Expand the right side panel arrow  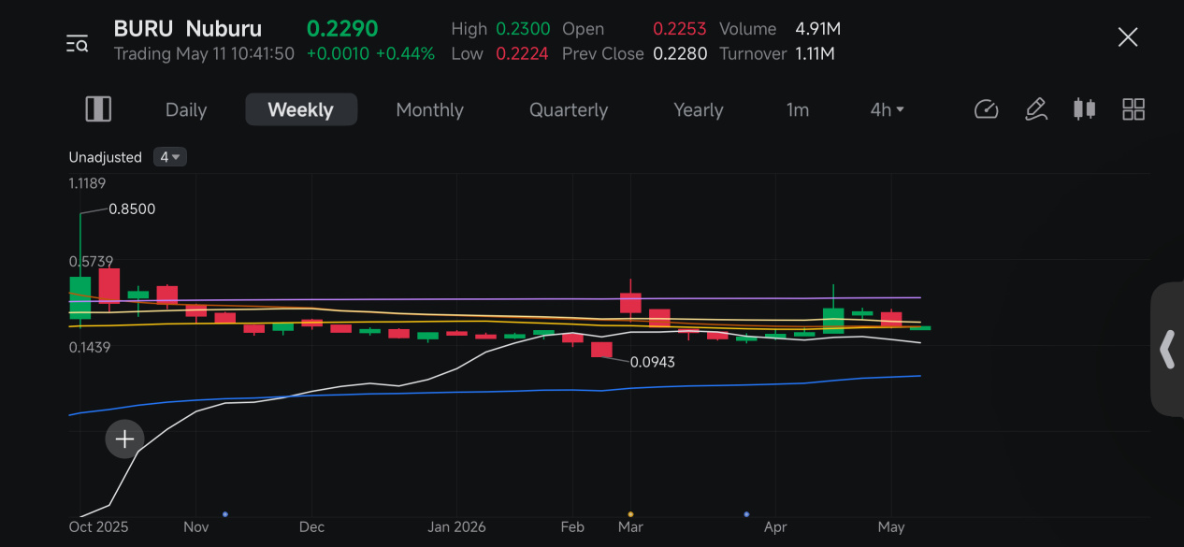pyautogui.click(x=1167, y=350)
